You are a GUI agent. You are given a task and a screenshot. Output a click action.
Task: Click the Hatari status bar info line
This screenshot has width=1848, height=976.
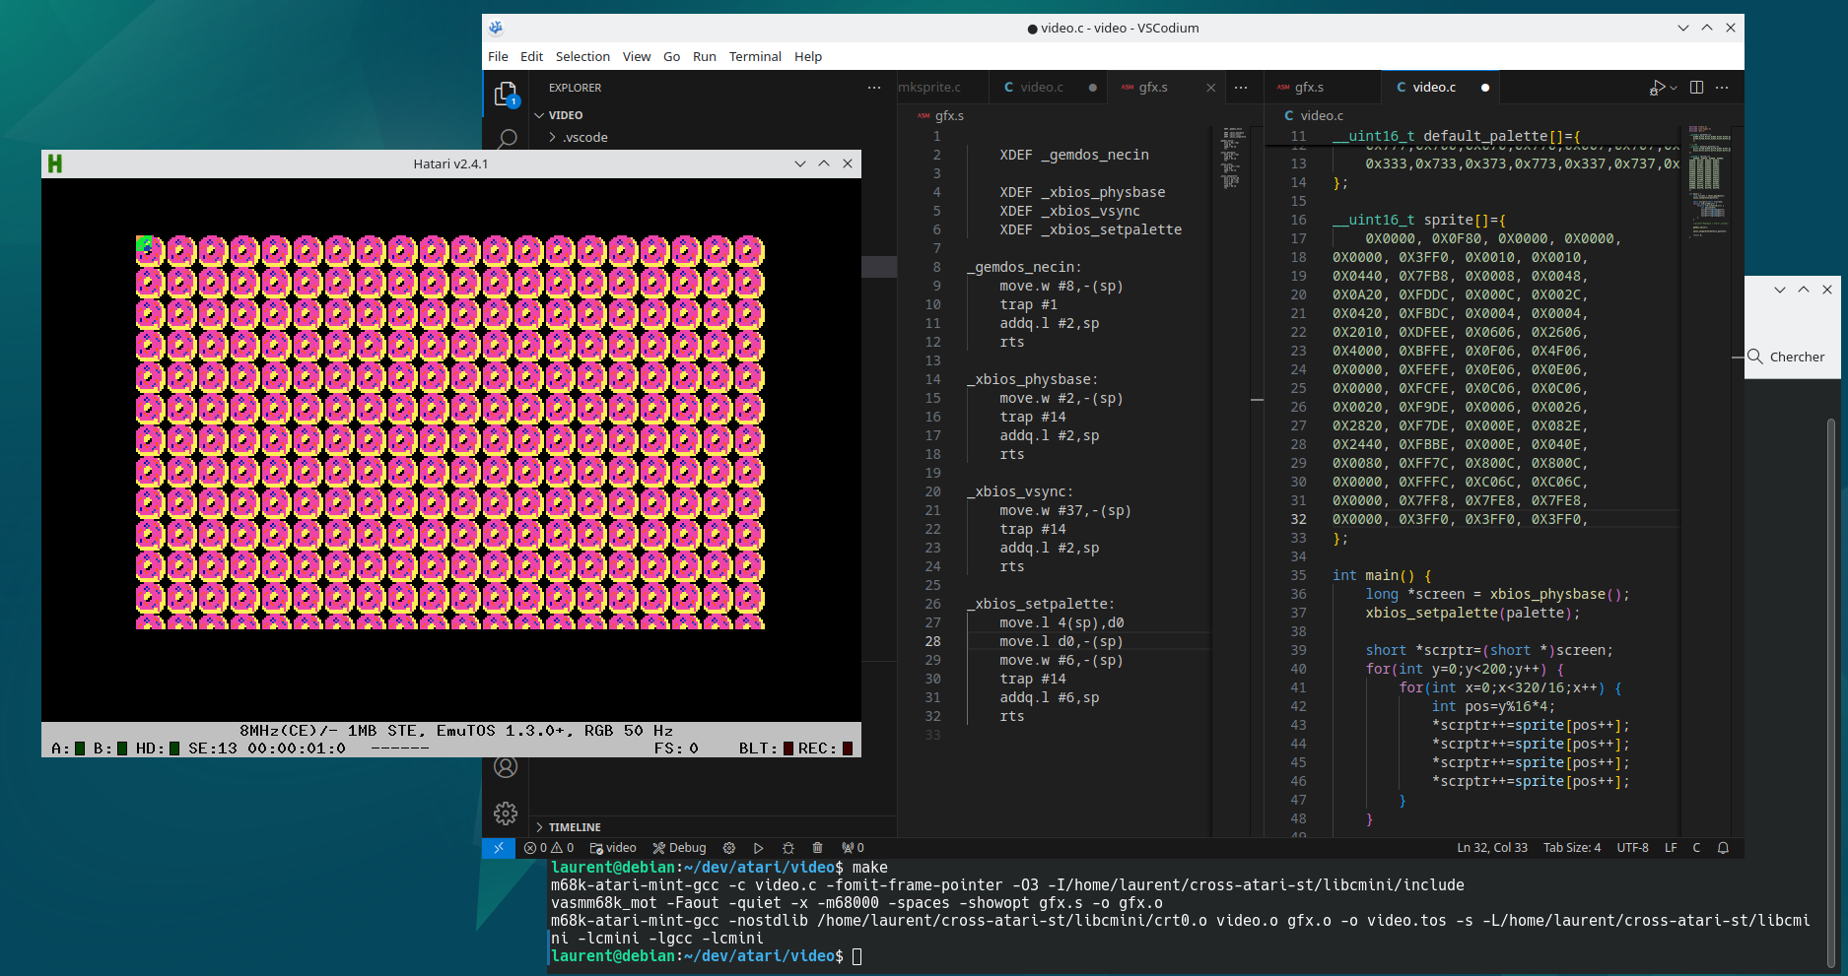(x=456, y=731)
